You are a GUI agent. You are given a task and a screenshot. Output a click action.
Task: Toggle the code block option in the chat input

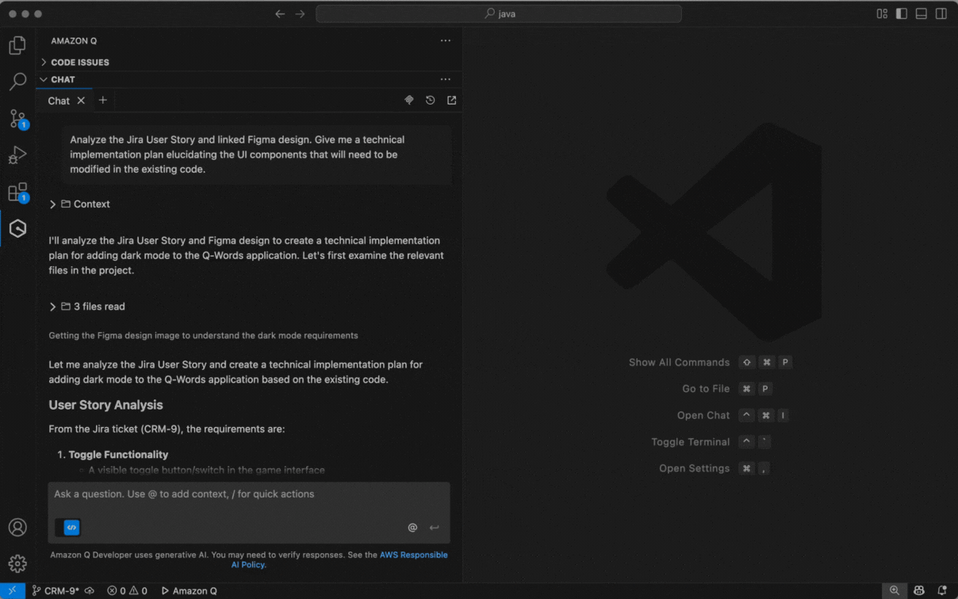[x=68, y=527]
